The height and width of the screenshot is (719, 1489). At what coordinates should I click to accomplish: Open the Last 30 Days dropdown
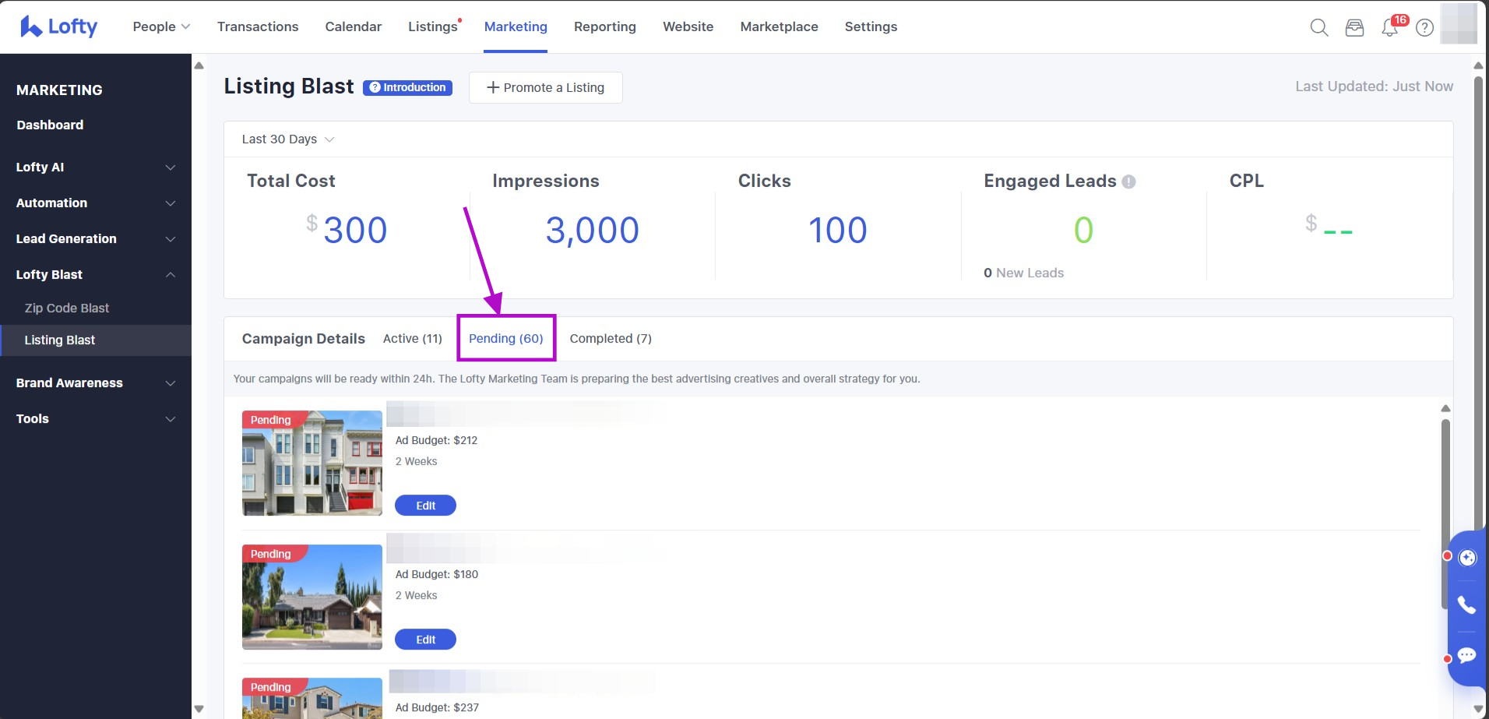287,139
